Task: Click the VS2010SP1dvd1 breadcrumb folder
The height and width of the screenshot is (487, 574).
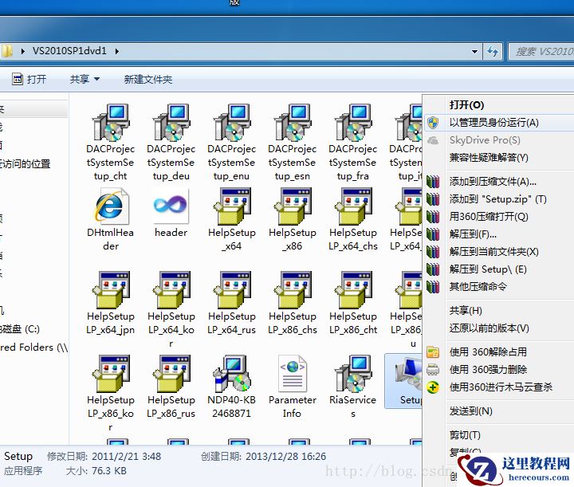Action: [x=69, y=51]
